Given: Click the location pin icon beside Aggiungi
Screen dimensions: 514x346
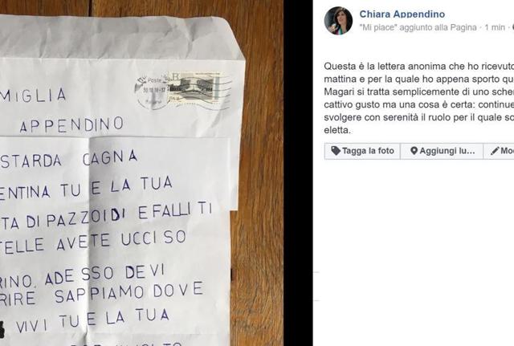Looking at the screenshot, I should coord(414,151).
